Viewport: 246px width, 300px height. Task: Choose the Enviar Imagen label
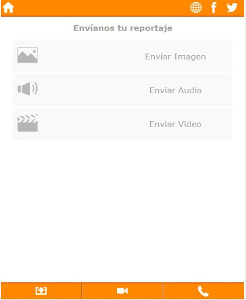click(x=175, y=57)
